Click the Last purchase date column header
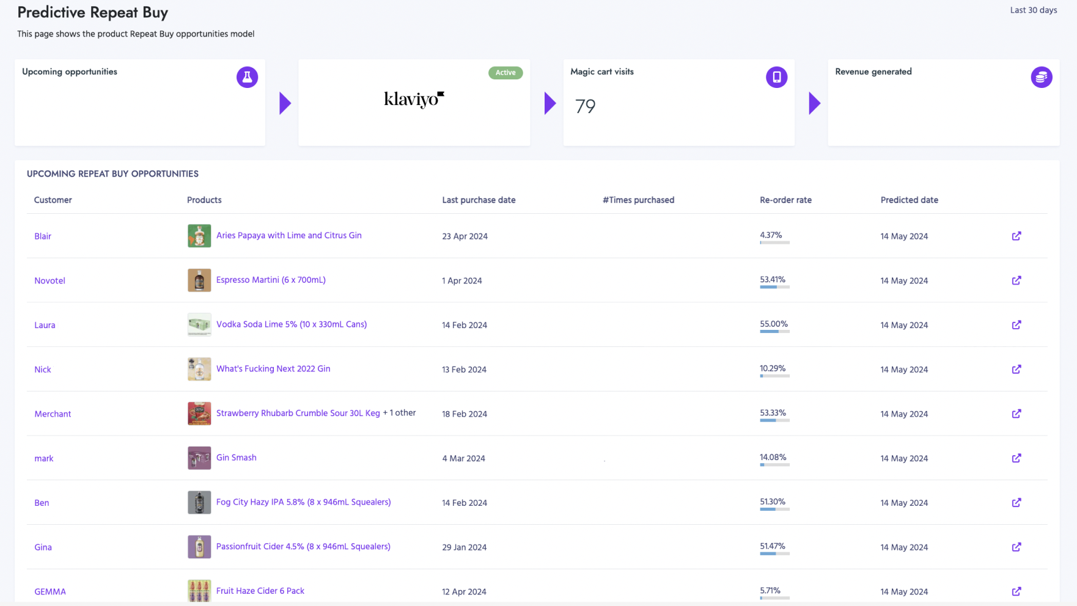 point(479,200)
